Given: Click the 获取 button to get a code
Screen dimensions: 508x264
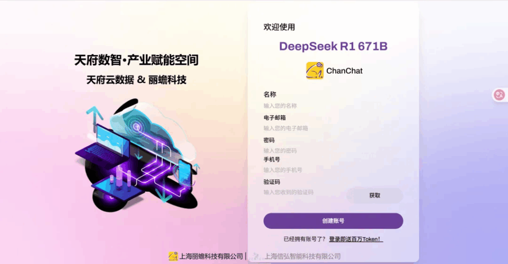Looking at the screenshot, I should click(x=375, y=196).
